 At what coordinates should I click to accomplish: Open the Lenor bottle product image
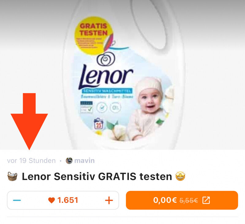123,75
